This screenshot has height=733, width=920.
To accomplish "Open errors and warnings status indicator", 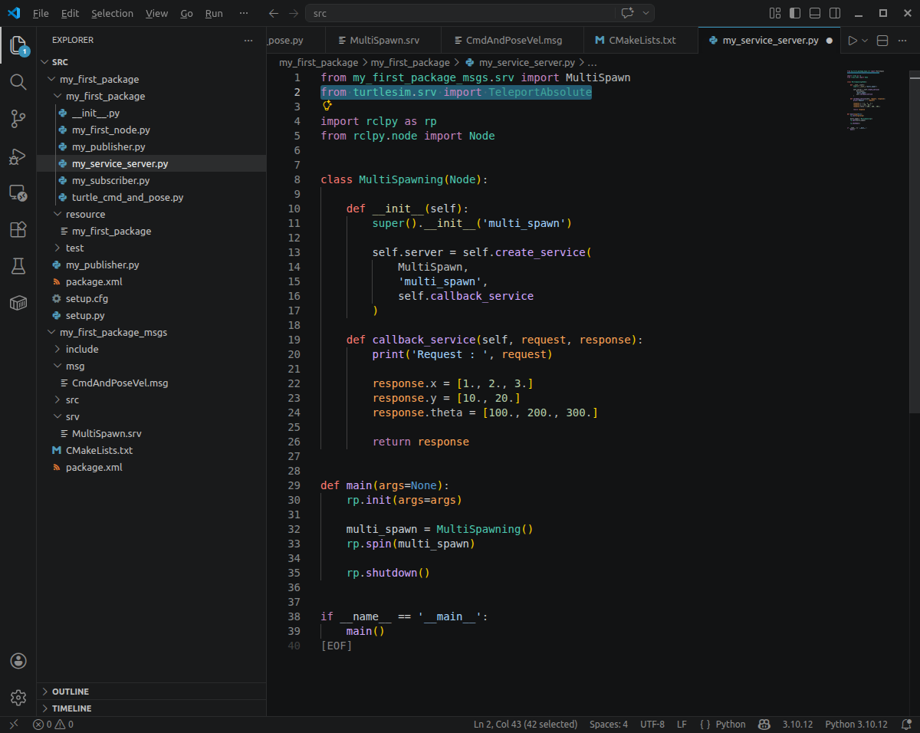I will [53, 724].
